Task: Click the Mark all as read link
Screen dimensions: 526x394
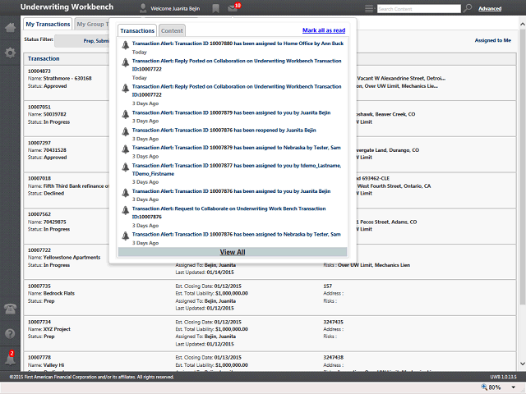Action: [324, 30]
